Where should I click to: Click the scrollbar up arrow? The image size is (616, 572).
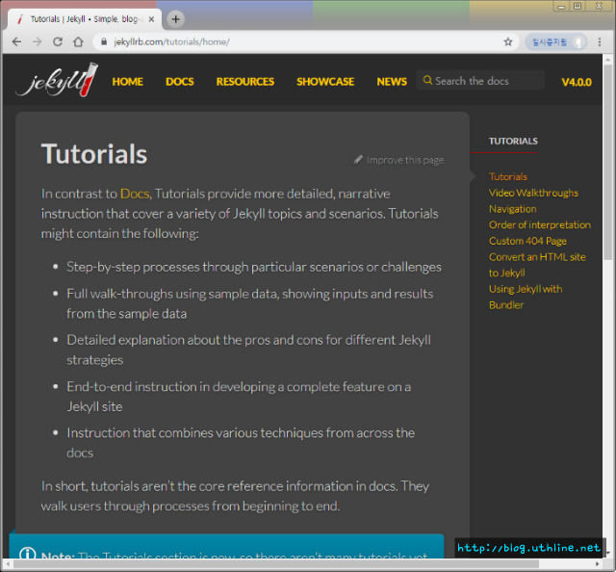(x=608, y=60)
